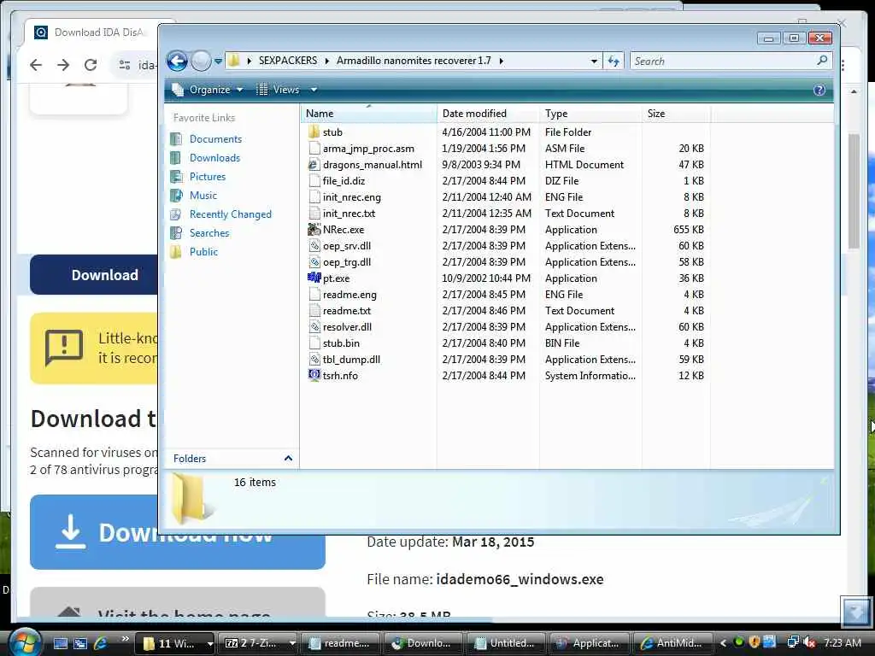
Task: Click the Explorer help question mark icon
Action: click(x=819, y=90)
